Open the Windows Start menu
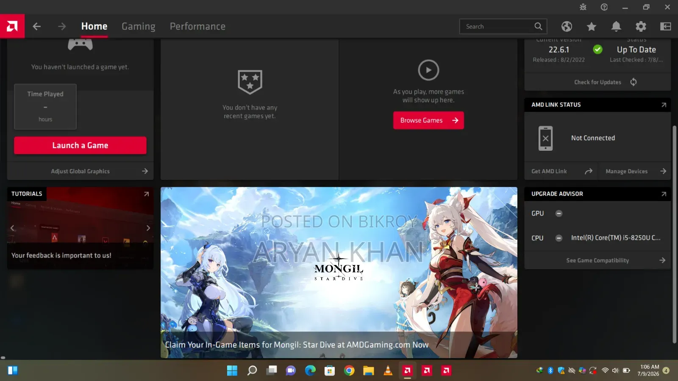 pyautogui.click(x=232, y=370)
